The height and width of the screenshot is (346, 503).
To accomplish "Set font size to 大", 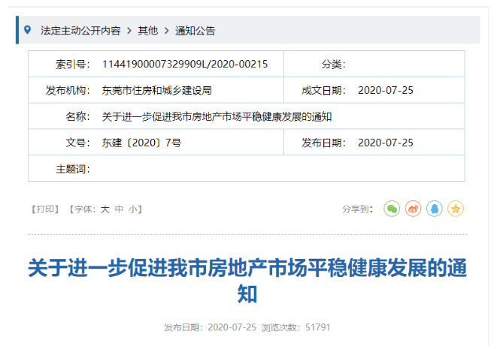I will (x=105, y=209).
